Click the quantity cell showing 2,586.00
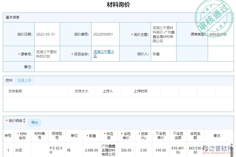The height and width of the screenshot is (157, 236). (91, 150)
